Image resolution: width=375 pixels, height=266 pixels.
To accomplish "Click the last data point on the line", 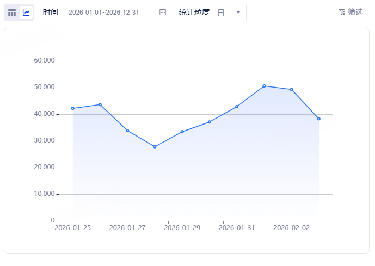I will pyautogui.click(x=319, y=119).
